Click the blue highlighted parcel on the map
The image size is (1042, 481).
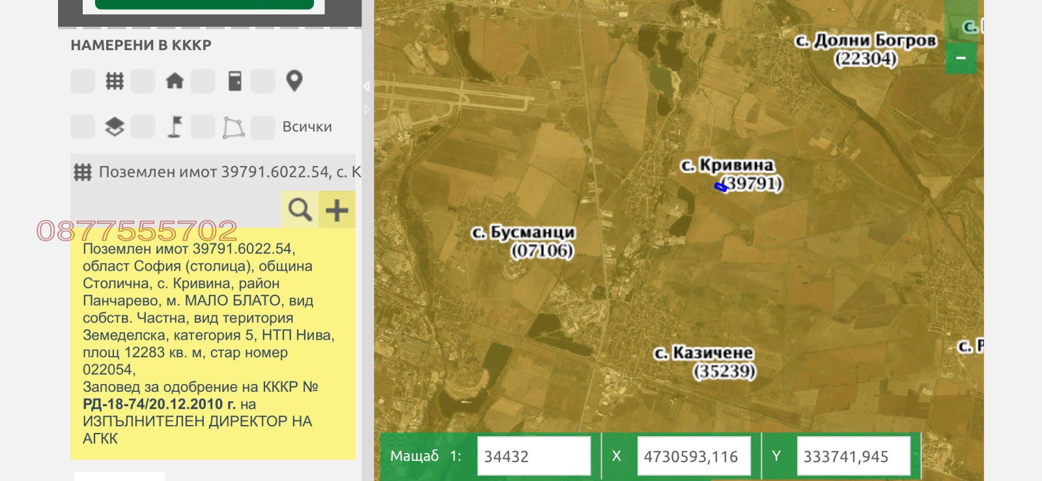(x=720, y=187)
